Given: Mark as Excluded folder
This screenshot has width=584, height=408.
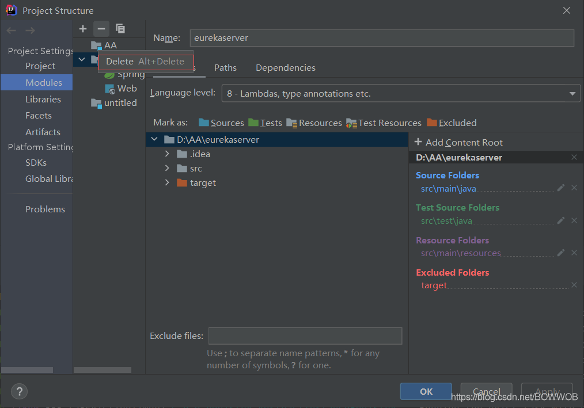Looking at the screenshot, I should [x=452, y=123].
